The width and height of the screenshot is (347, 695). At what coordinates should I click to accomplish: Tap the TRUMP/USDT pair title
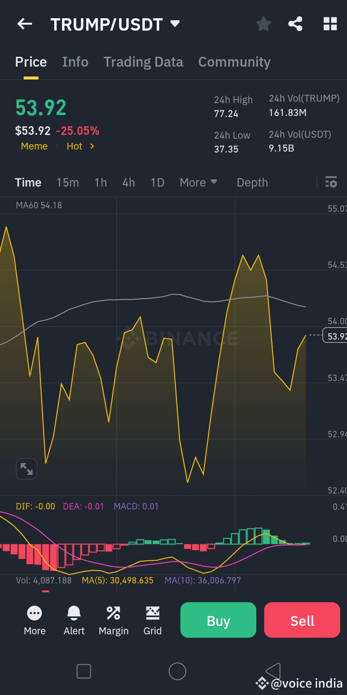click(106, 24)
